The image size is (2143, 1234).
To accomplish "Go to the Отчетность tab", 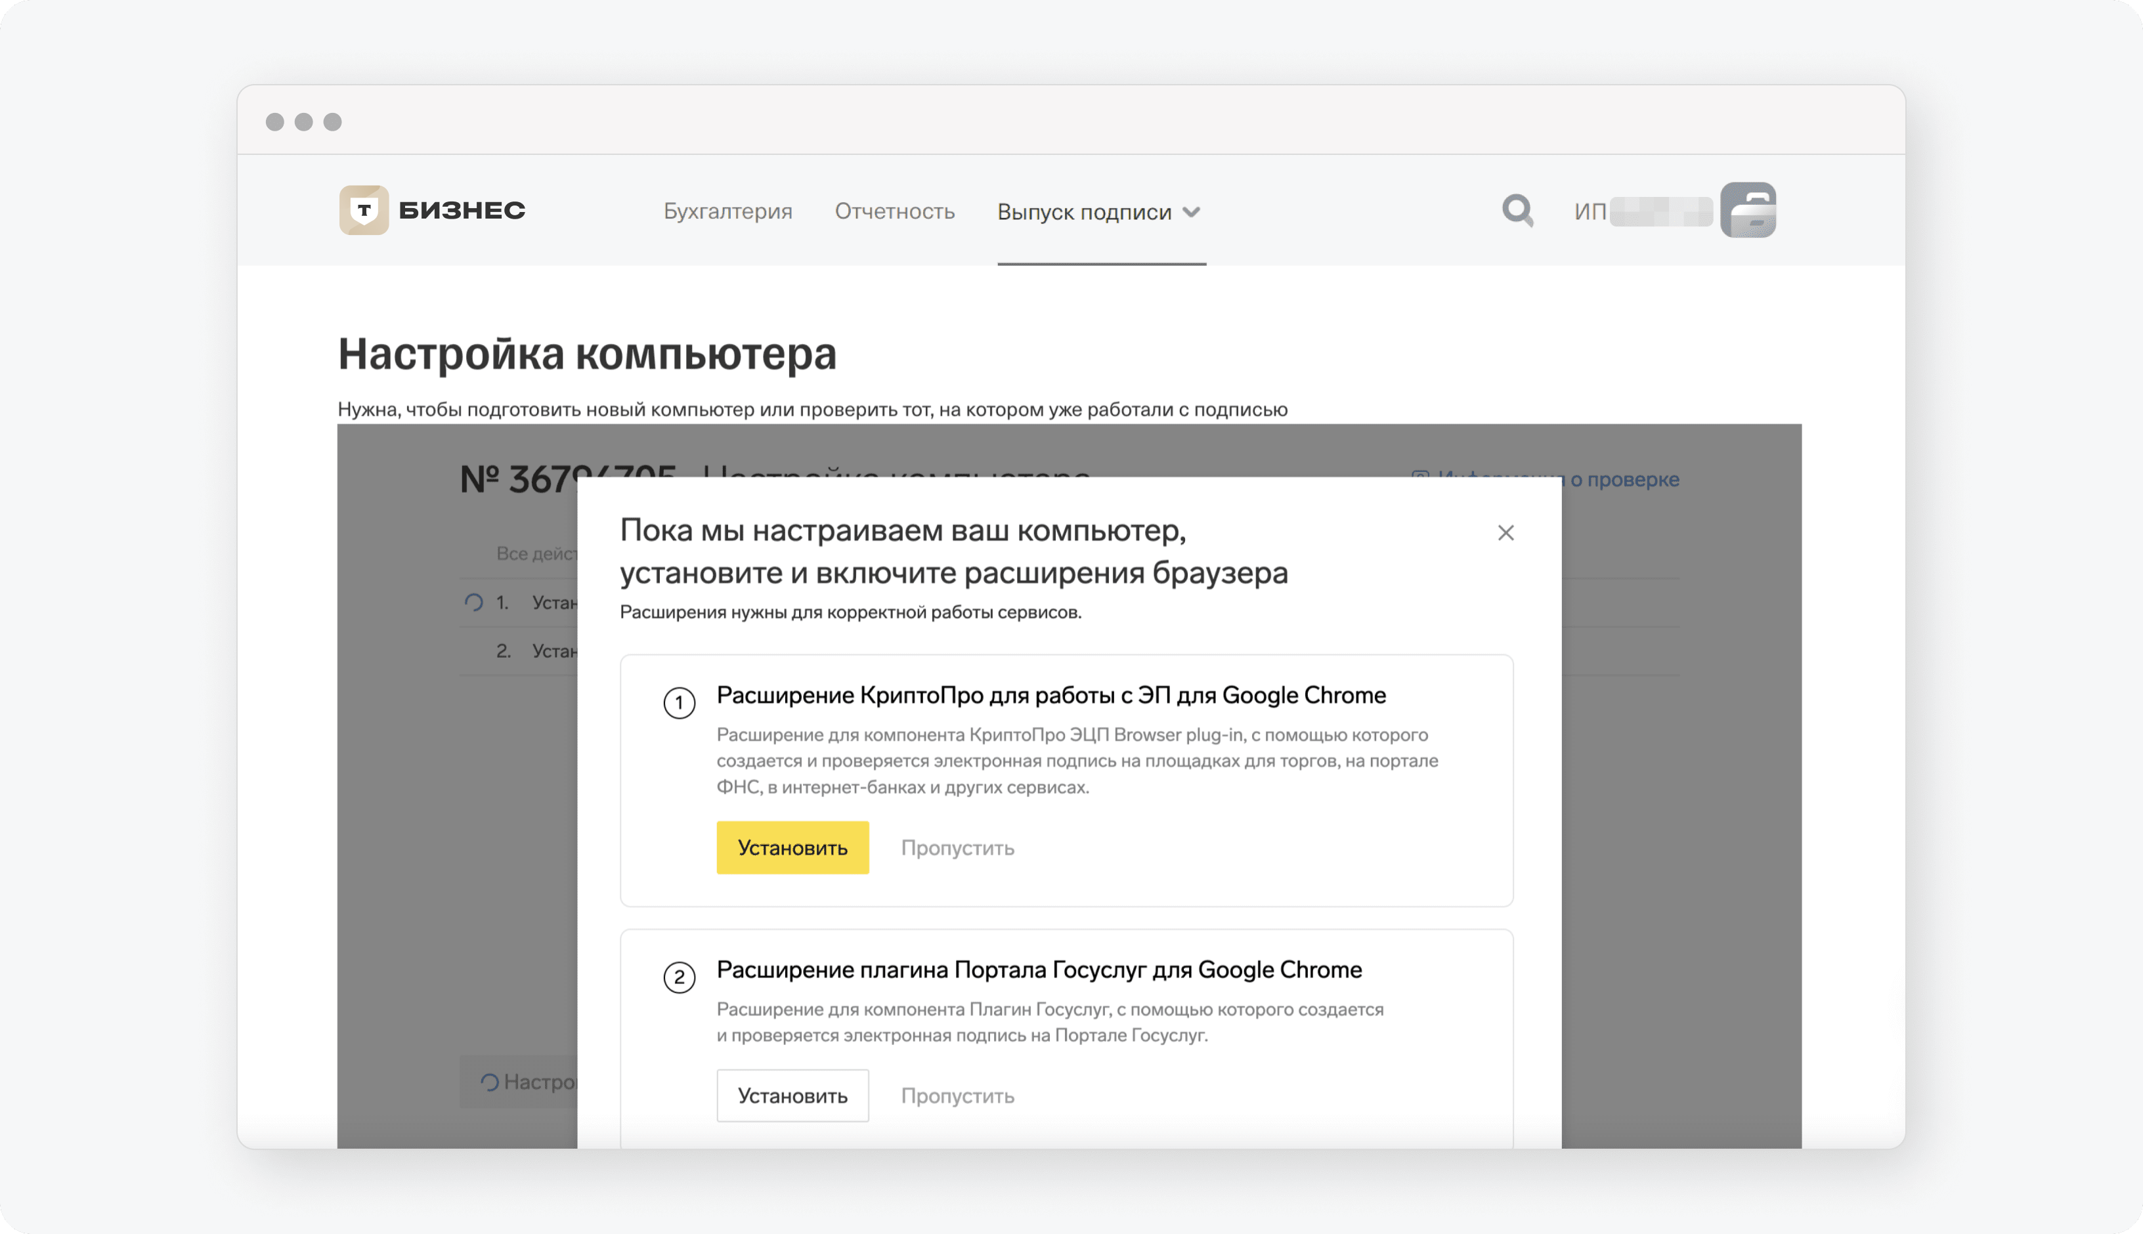I will tap(894, 211).
